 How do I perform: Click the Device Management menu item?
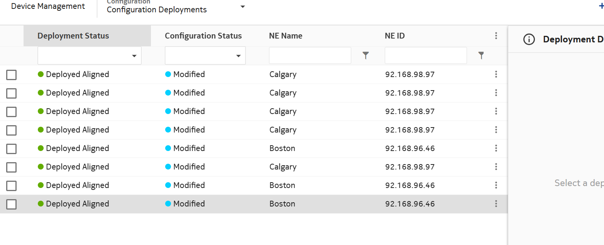coord(48,7)
